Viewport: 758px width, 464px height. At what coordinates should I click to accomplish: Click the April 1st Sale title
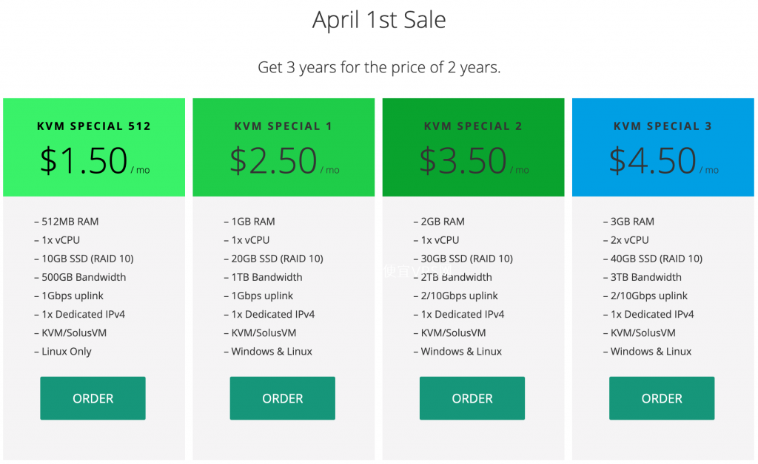379,20
